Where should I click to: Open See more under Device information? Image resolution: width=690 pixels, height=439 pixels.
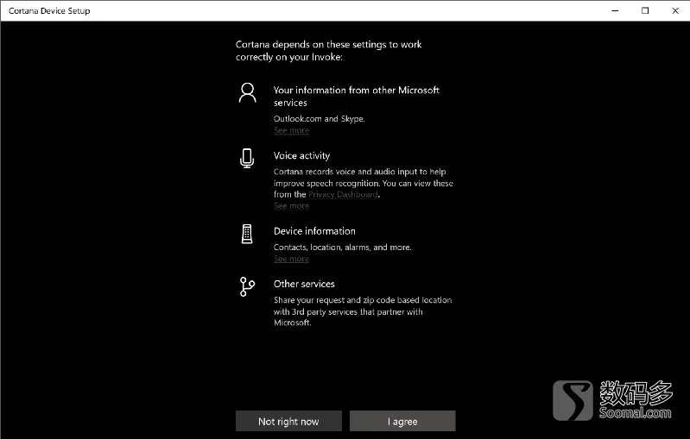[291, 259]
